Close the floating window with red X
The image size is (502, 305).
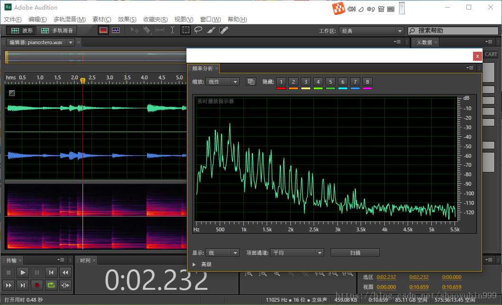(477, 56)
